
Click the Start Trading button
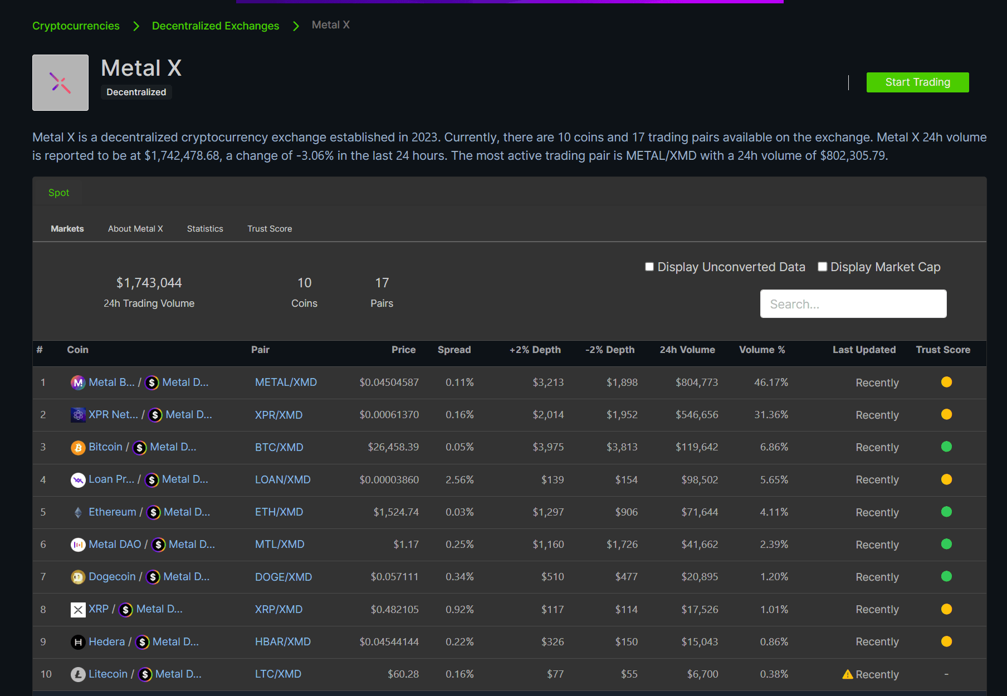pyautogui.click(x=918, y=82)
